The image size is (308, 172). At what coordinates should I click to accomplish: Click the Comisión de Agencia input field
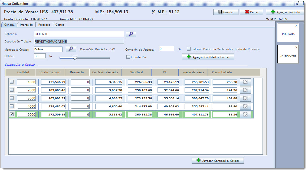[166, 49]
